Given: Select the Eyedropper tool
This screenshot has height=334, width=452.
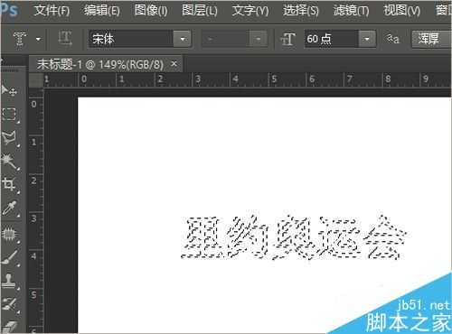Looking at the screenshot, I should pos(9,209).
